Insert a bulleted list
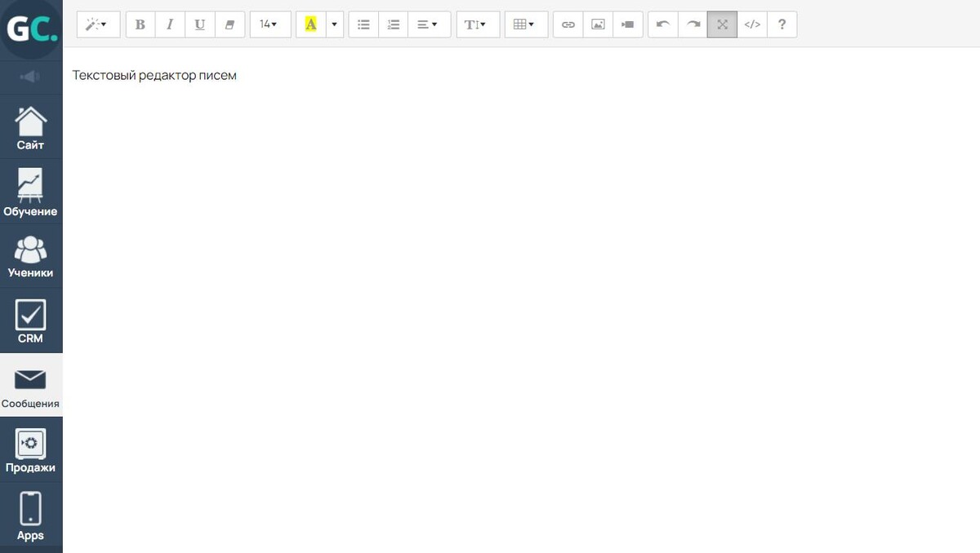The height and width of the screenshot is (553, 980). (x=363, y=24)
